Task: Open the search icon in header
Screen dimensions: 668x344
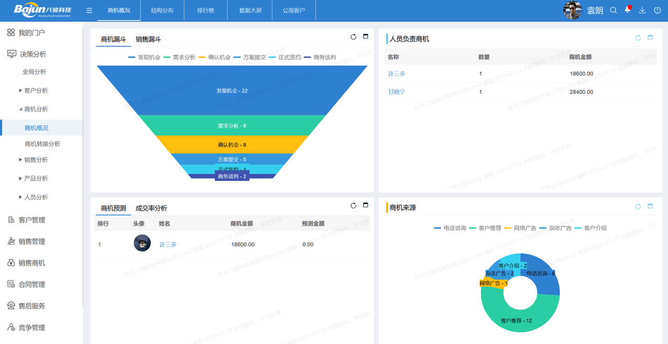Action: [x=613, y=10]
